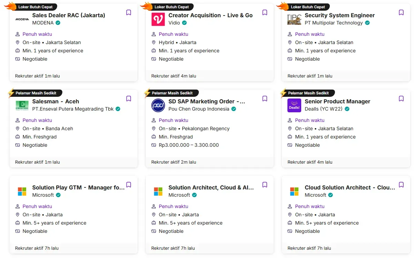Click the MODENA company logo
This screenshot has width=417, height=258.
[22, 19]
